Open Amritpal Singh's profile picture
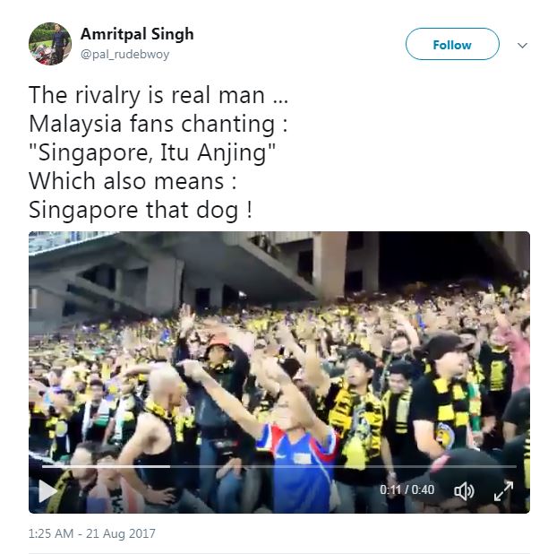The height and width of the screenshot is (554, 548). click(50, 43)
